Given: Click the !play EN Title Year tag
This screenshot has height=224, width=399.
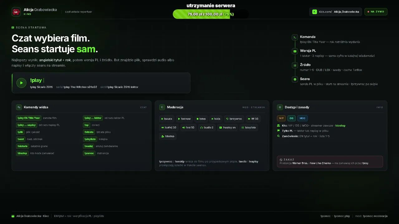Looking at the screenshot, I should click(x=29, y=118).
